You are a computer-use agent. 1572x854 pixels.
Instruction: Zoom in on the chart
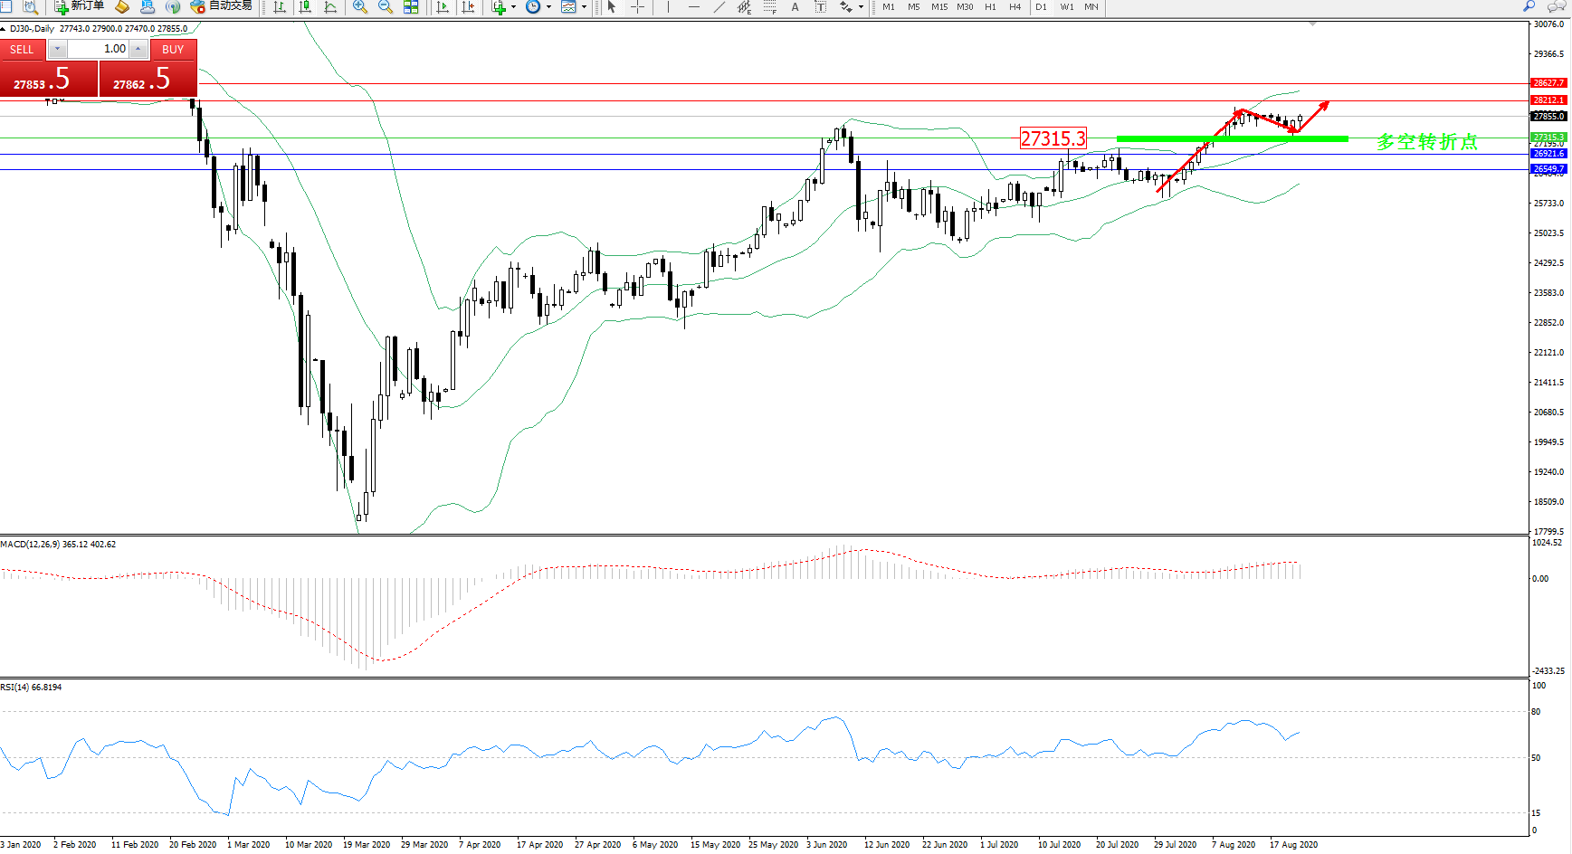[x=360, y=7]
